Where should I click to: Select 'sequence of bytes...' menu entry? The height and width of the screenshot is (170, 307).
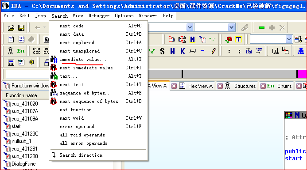click(98, 93)
